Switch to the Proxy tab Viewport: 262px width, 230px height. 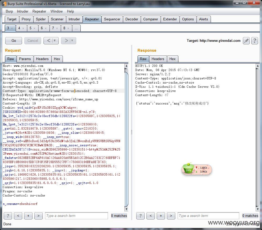click(26, 19)
